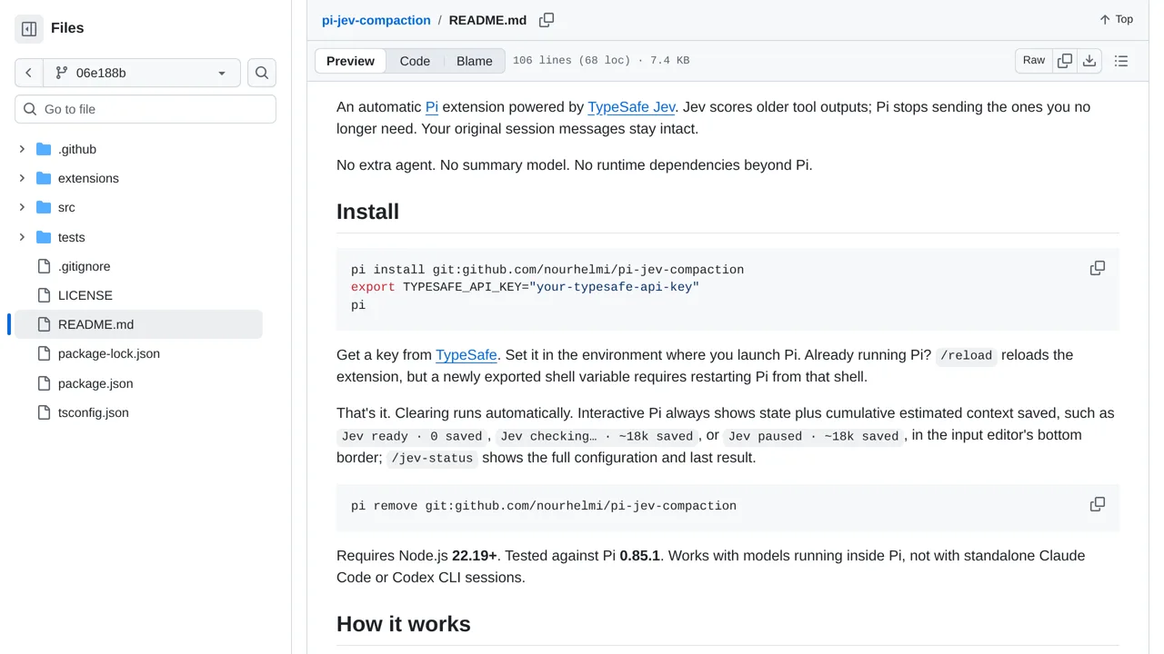
Task: Click the Raw button
Action: (x=1034, y=61)
